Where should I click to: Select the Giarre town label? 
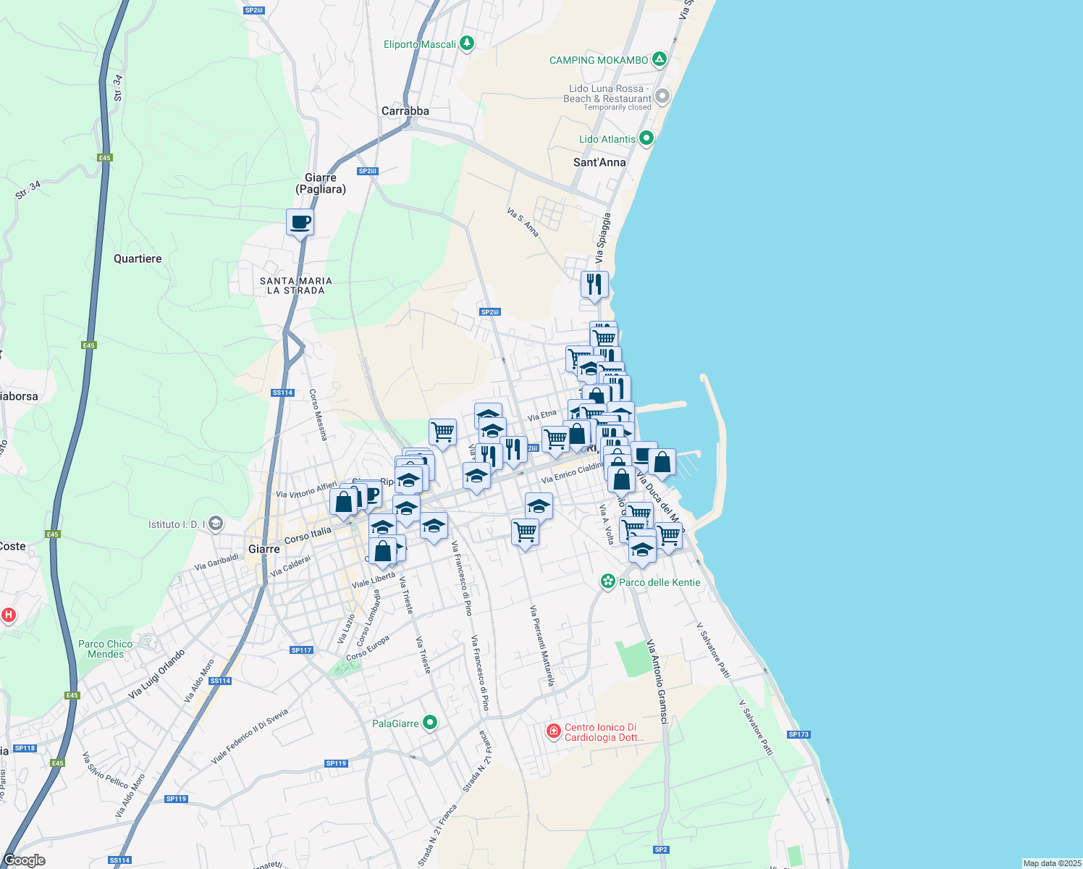click(264, 549)
